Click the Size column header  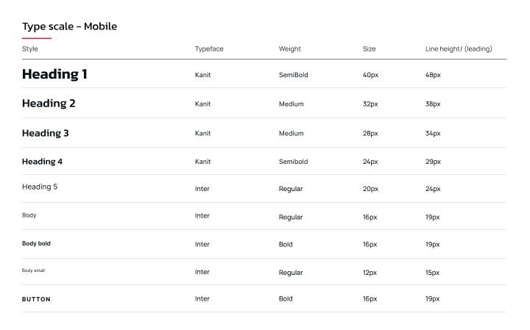(369, 49)
